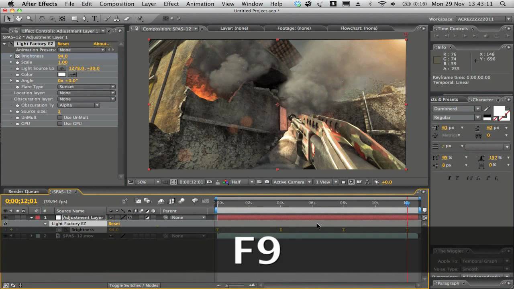Select the Rotation tool
The image size is (514, 289).
[x=42, y=18]
